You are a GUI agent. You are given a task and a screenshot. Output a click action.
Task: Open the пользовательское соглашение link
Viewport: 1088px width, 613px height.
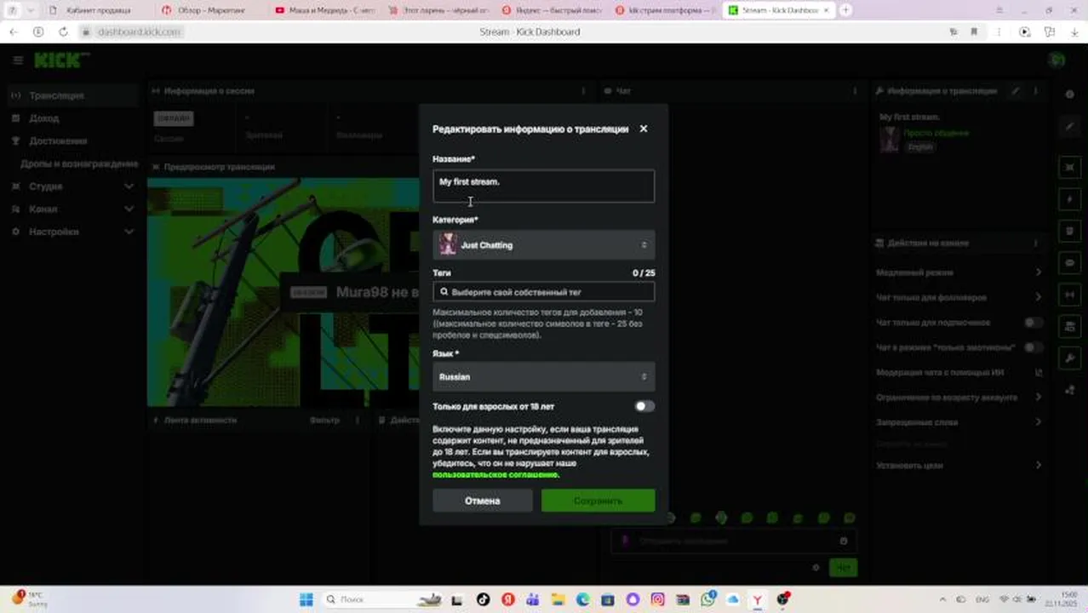(495, 474)
